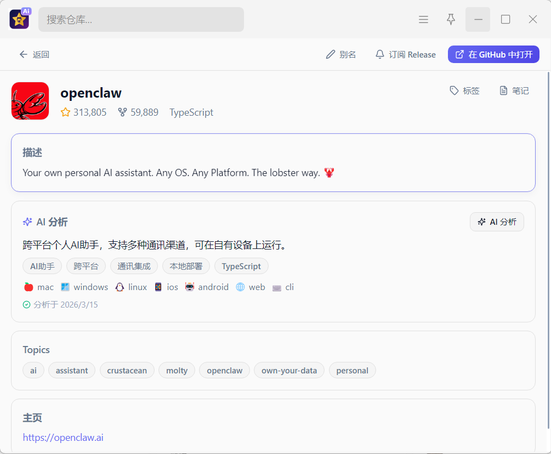Select the personal topic chip
Viewport: 551px width, 454px height.
[352, 370]
